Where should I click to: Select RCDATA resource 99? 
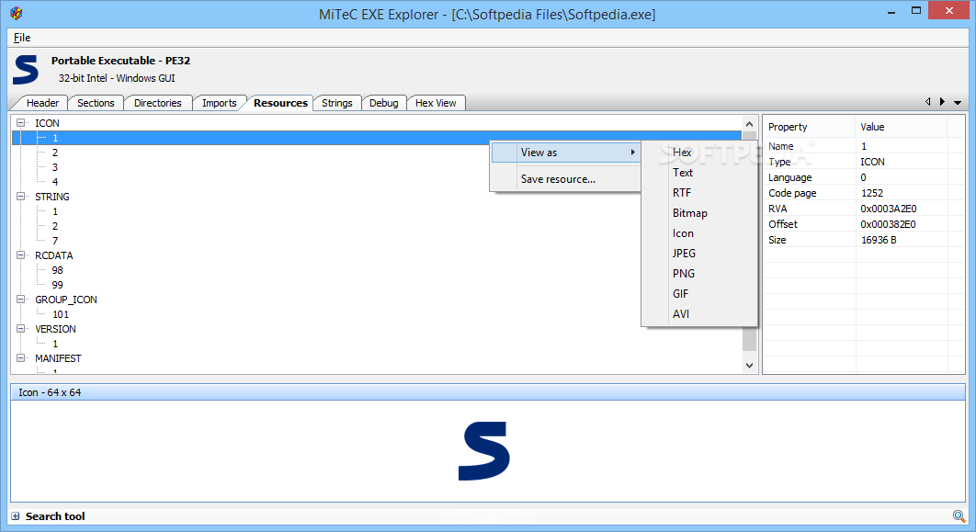(57, 284)
